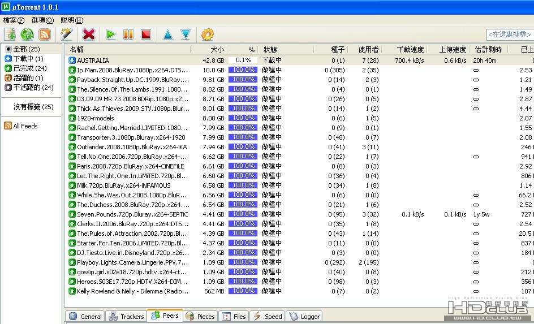534x324 pixels.
Task: Click 700.4 kB/s download speed cell
Action: coord(410,61)
